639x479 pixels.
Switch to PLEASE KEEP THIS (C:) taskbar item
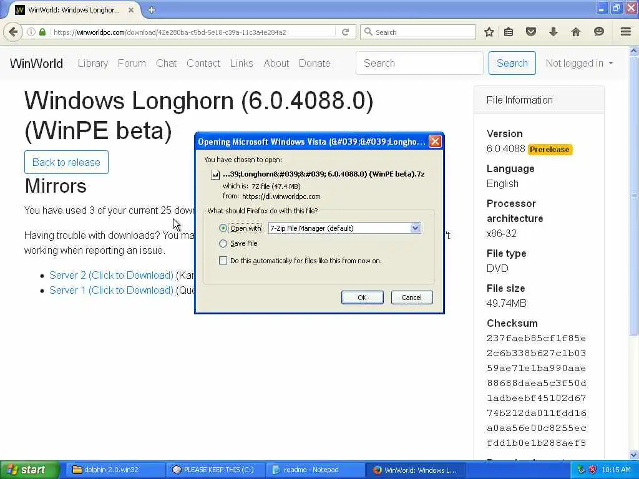pos(215,470)
